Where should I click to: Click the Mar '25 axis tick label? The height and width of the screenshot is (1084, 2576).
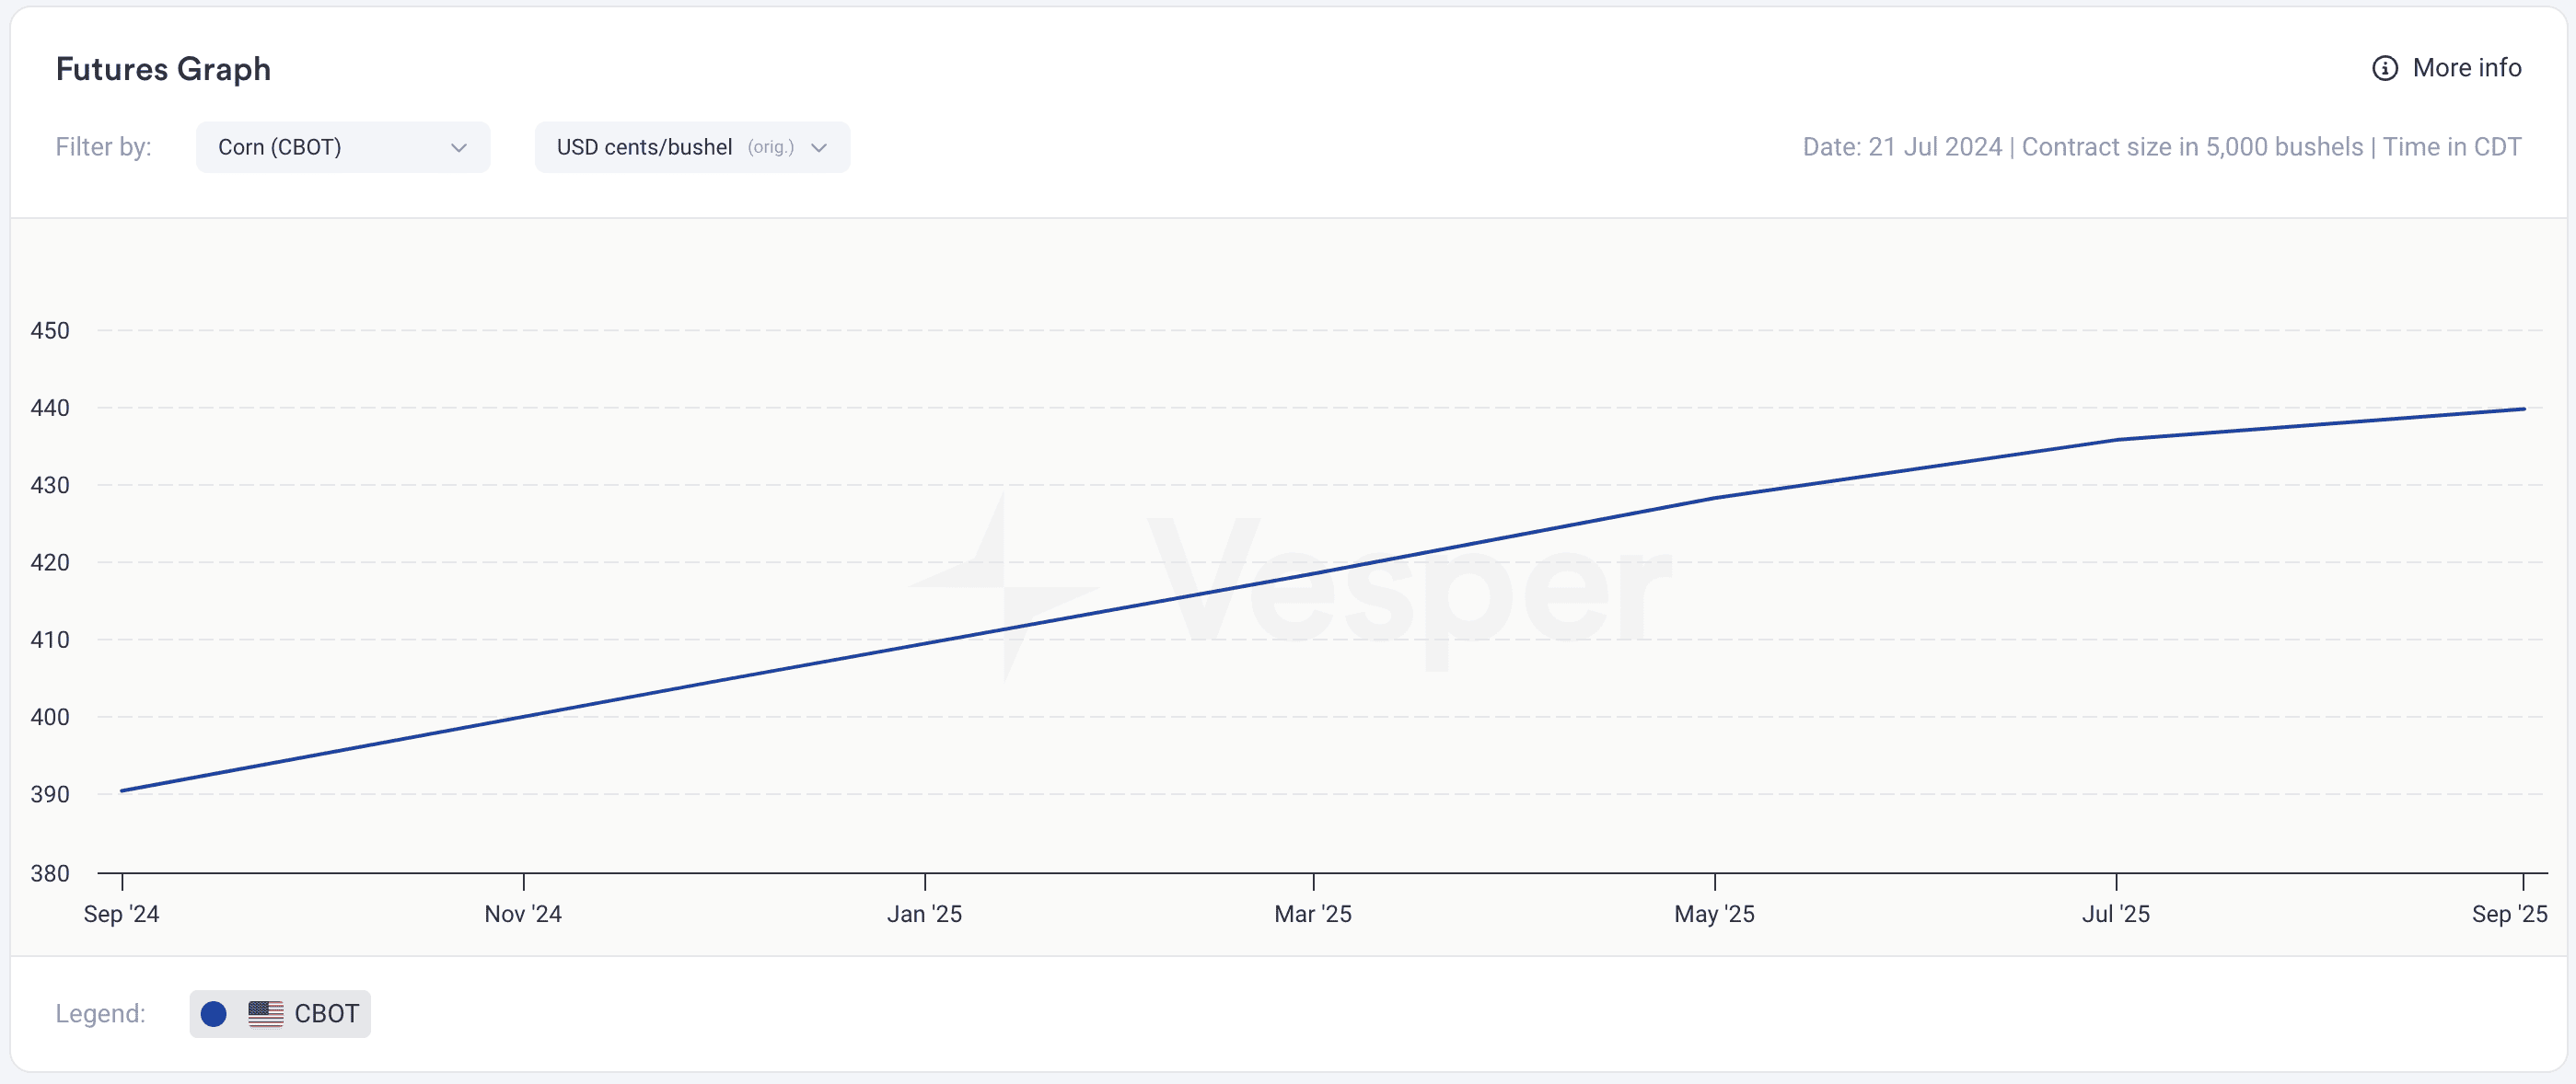tap(1313, 913)
